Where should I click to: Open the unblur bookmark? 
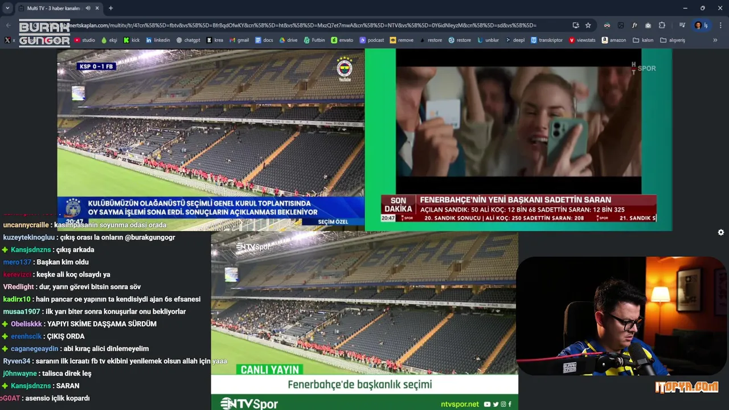point(488,40)
